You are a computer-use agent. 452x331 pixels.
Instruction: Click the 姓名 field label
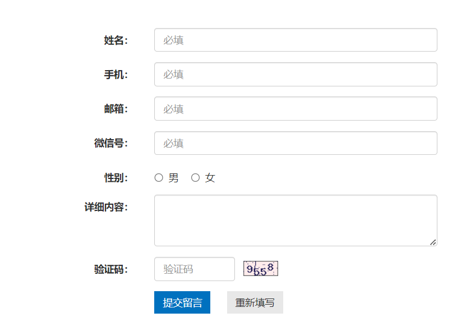click(116, 40)
